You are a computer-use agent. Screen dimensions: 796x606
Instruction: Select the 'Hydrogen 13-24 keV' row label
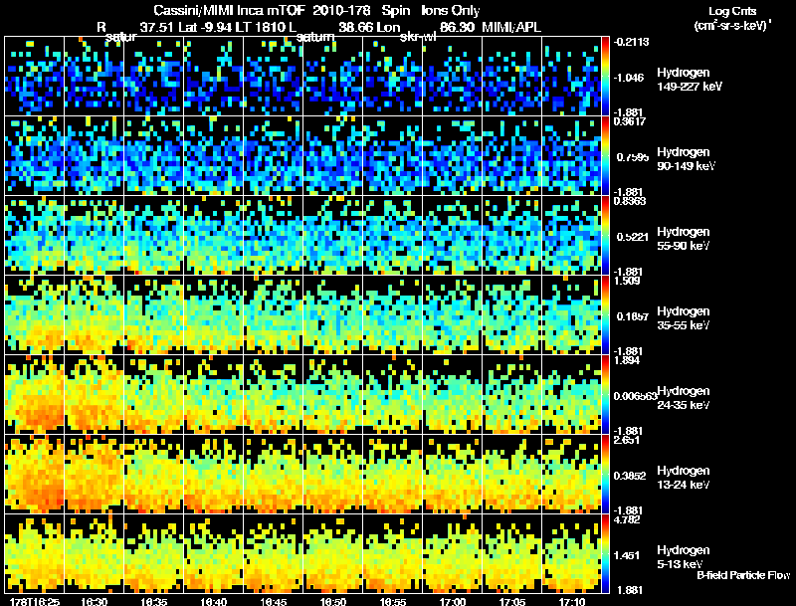pyautogui.click(x=683, y=478)
